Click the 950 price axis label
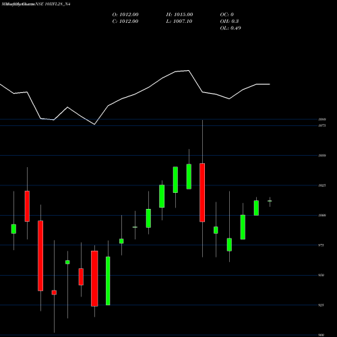This screenshot has width=337, height=337. (321, 275)
